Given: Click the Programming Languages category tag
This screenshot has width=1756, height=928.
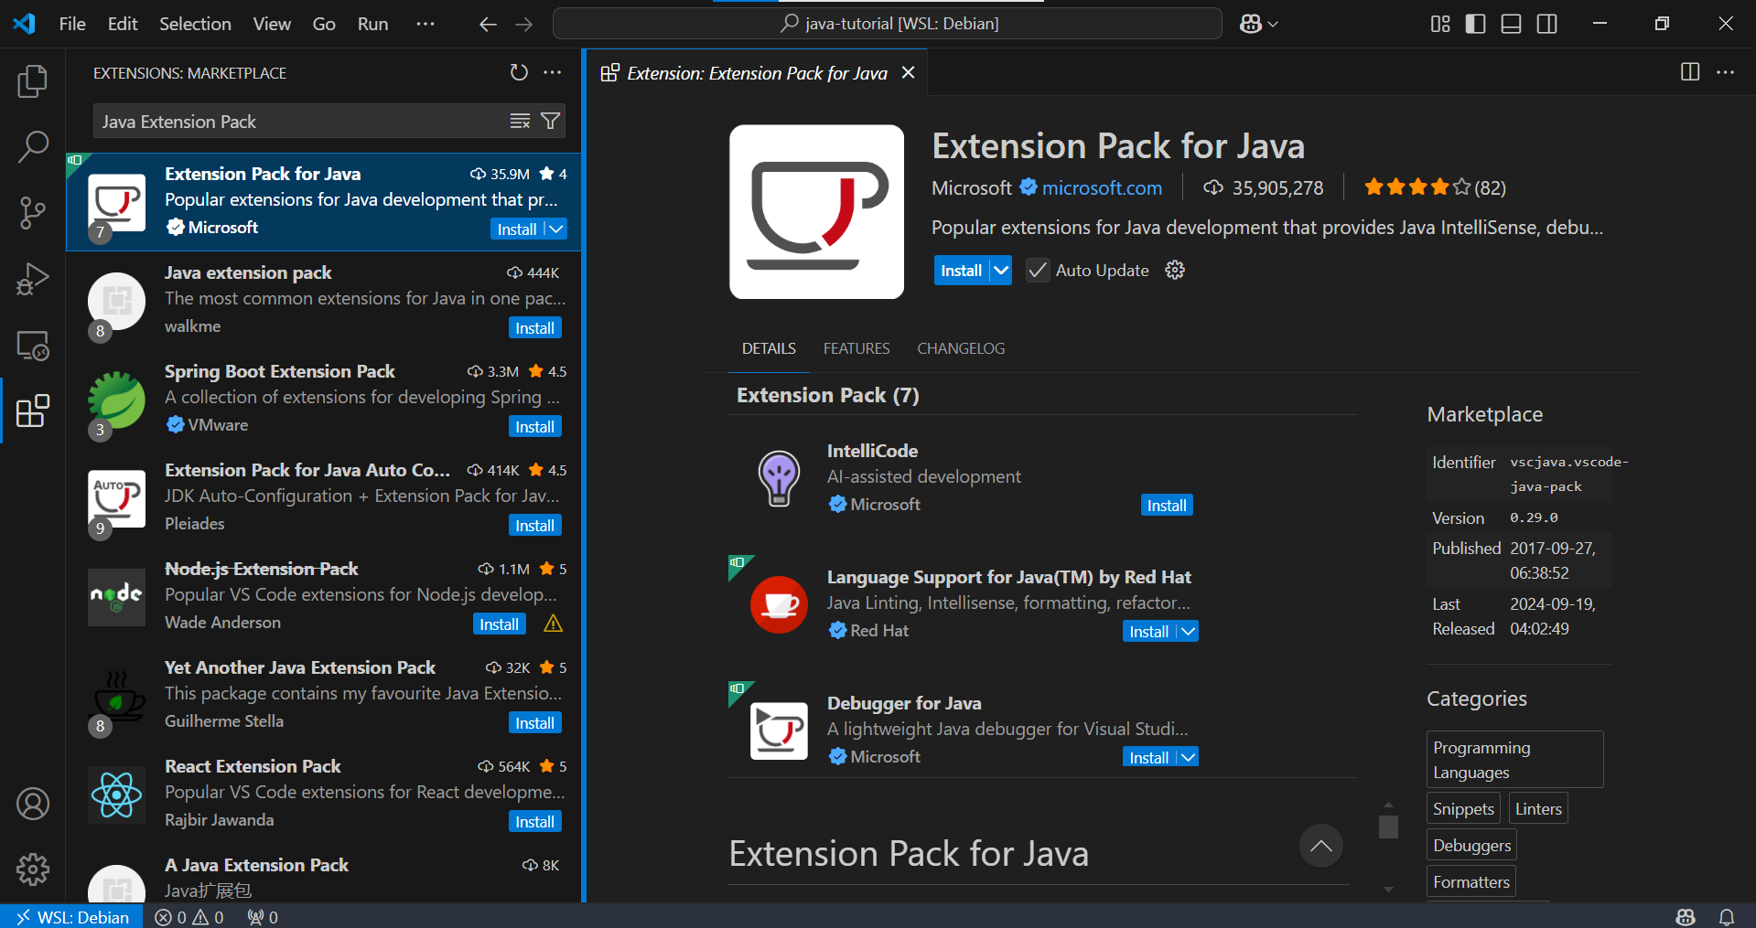Looking at the screenshot, I should pos(1514,760).
